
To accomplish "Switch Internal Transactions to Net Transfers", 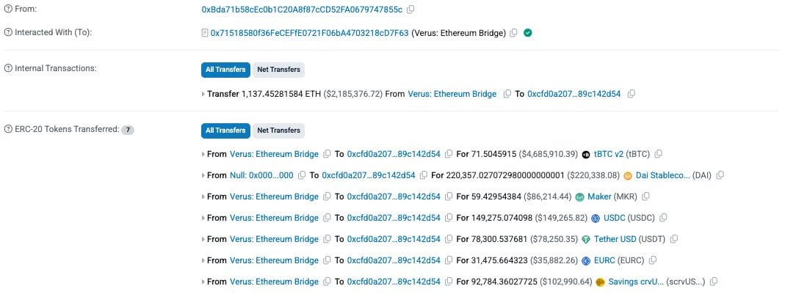I will [x=278, y=70].
